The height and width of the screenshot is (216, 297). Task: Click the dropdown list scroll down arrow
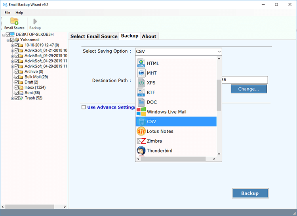[219, 154]
